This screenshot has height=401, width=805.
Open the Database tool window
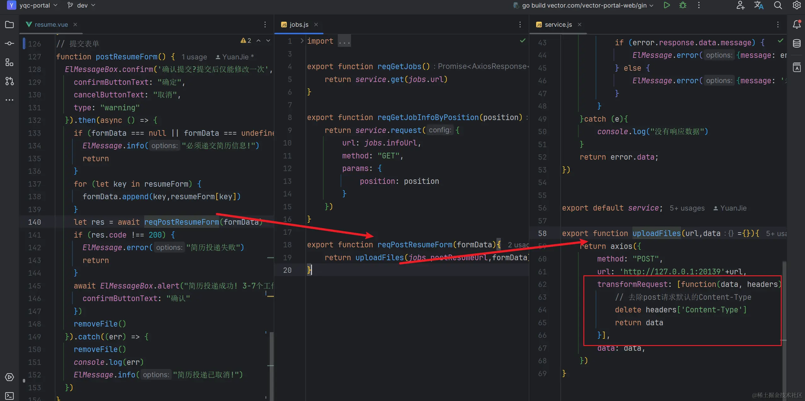tap(797, 43)
